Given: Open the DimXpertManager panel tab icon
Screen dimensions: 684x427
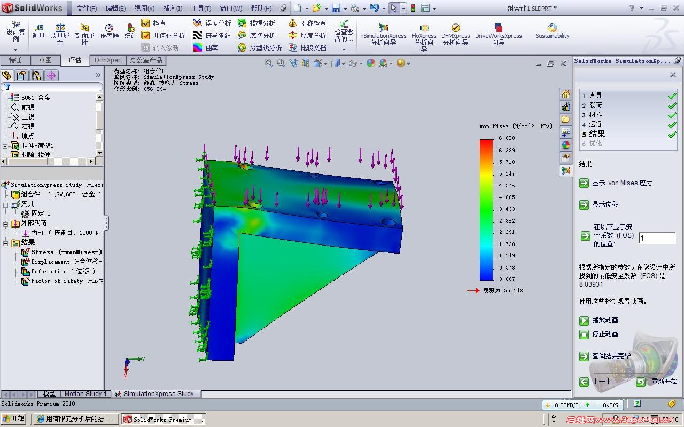Looking at the screenshot, I should point(51,75).
